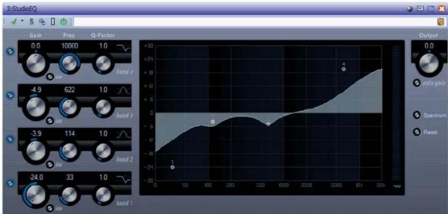This screenshot has width=448, height=214.
Task: Click the band 1 Freq knob
Action: click(x=69, y=194)
